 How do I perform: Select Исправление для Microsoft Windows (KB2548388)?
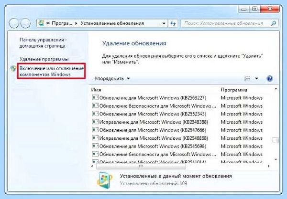154,122
